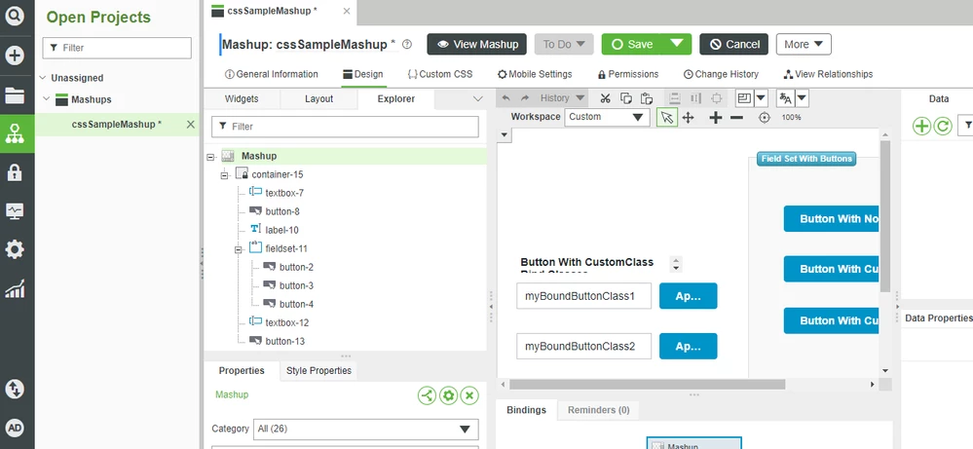Screen dimensions: 973x449
Task: Click the cut scissors icon
Action: click(606, 98)
